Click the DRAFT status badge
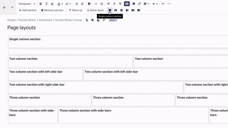 pos(113,20)
